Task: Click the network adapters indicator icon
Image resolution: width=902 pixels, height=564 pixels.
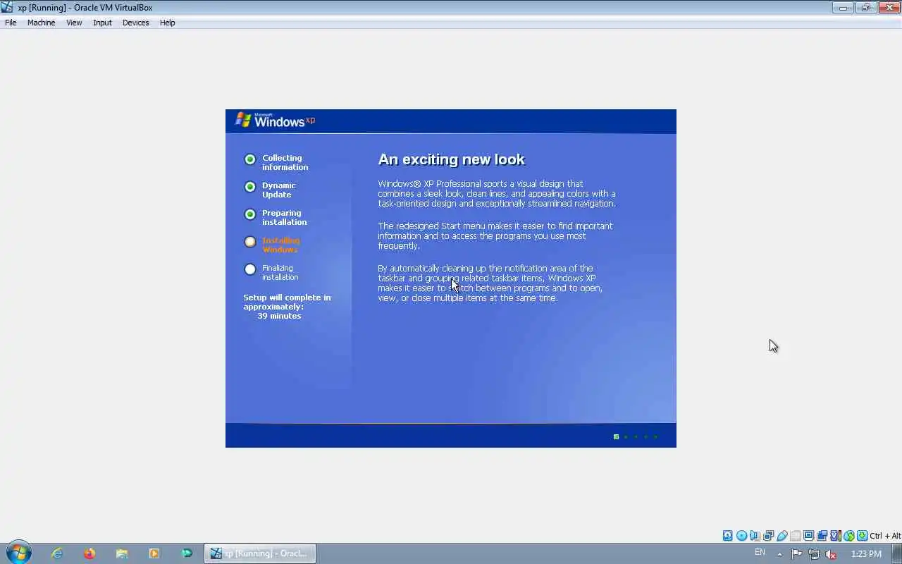Action: click(768, 536)
